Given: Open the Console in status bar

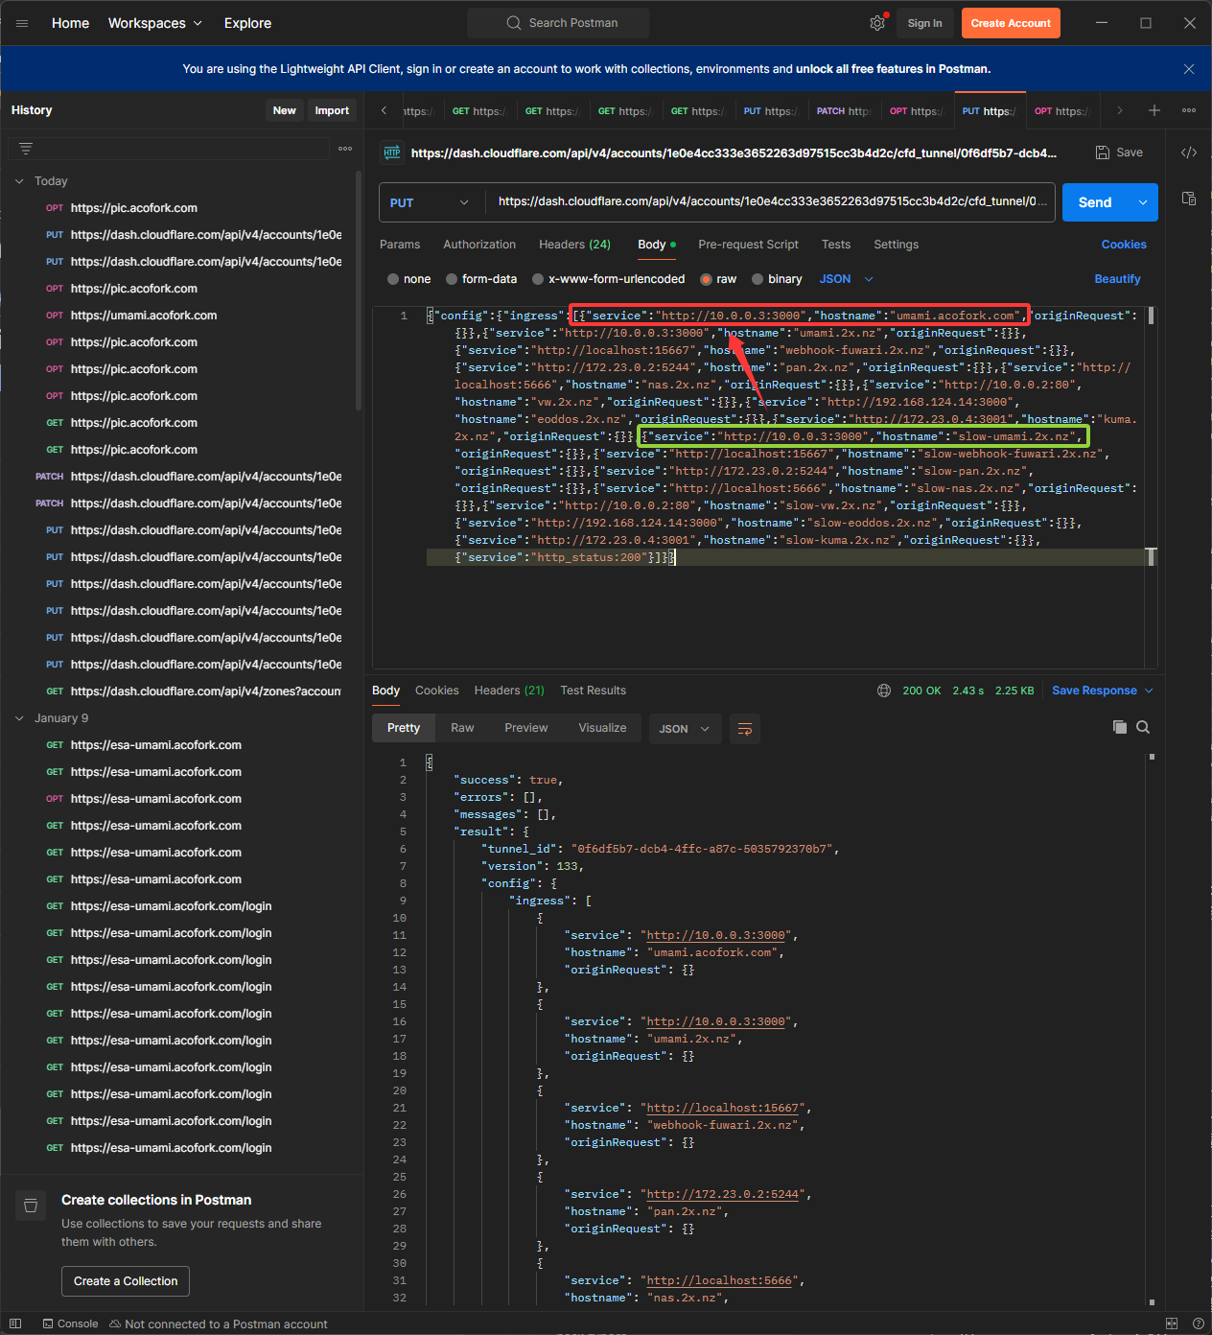Looking at the screenshot, I should click(x=70, y=1323).
